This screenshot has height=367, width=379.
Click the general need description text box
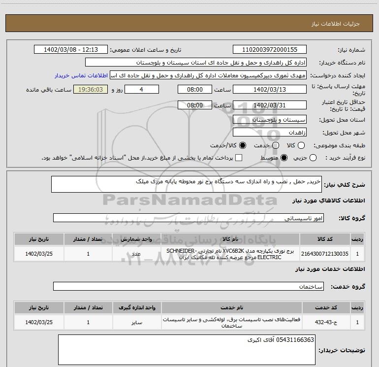pos(187,184)
